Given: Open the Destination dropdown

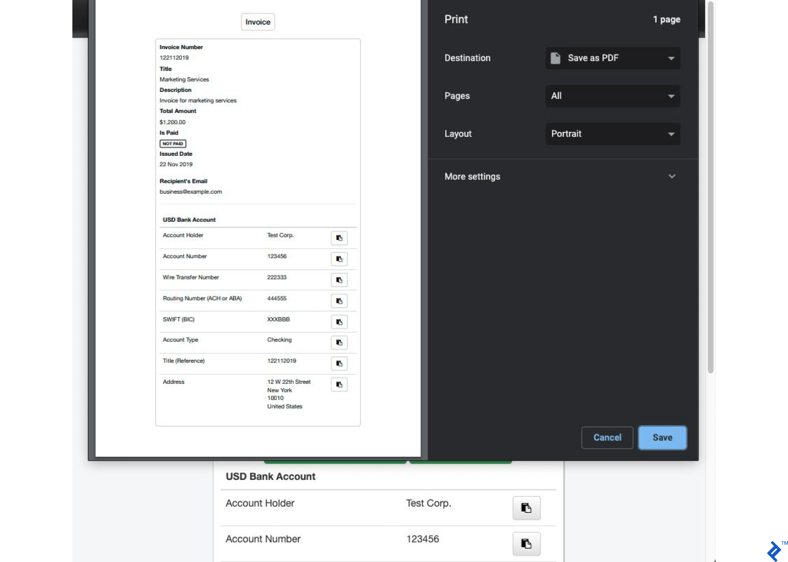Looking at the screenshot, I should 613,58.
